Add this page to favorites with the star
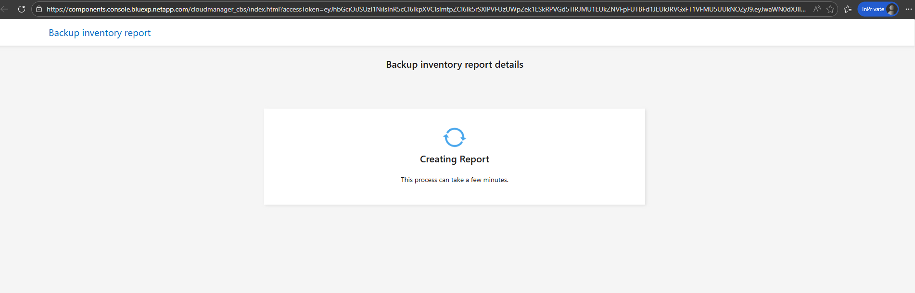 (x=830, y=9)
